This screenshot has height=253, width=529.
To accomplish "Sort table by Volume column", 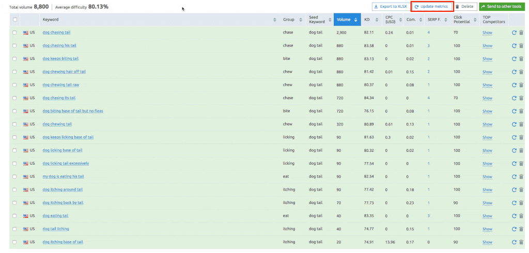I will click(347, 20).
